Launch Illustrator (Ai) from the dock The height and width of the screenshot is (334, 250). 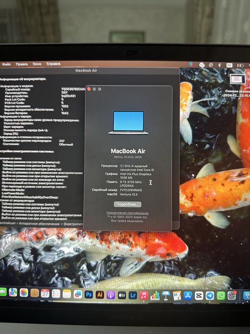100,295
